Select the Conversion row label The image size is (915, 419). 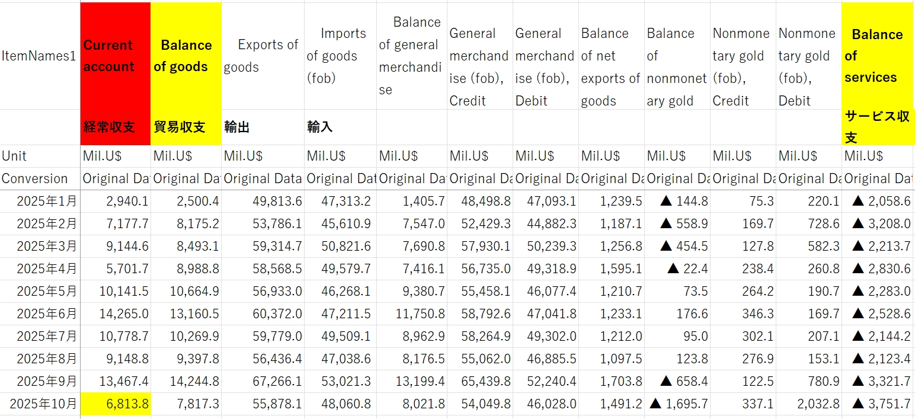tap(39, 179)
